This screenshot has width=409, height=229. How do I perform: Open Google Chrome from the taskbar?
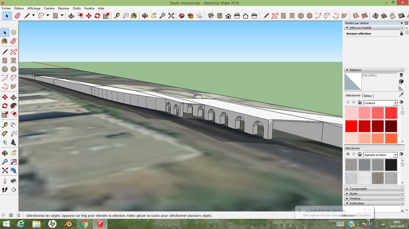84,224
